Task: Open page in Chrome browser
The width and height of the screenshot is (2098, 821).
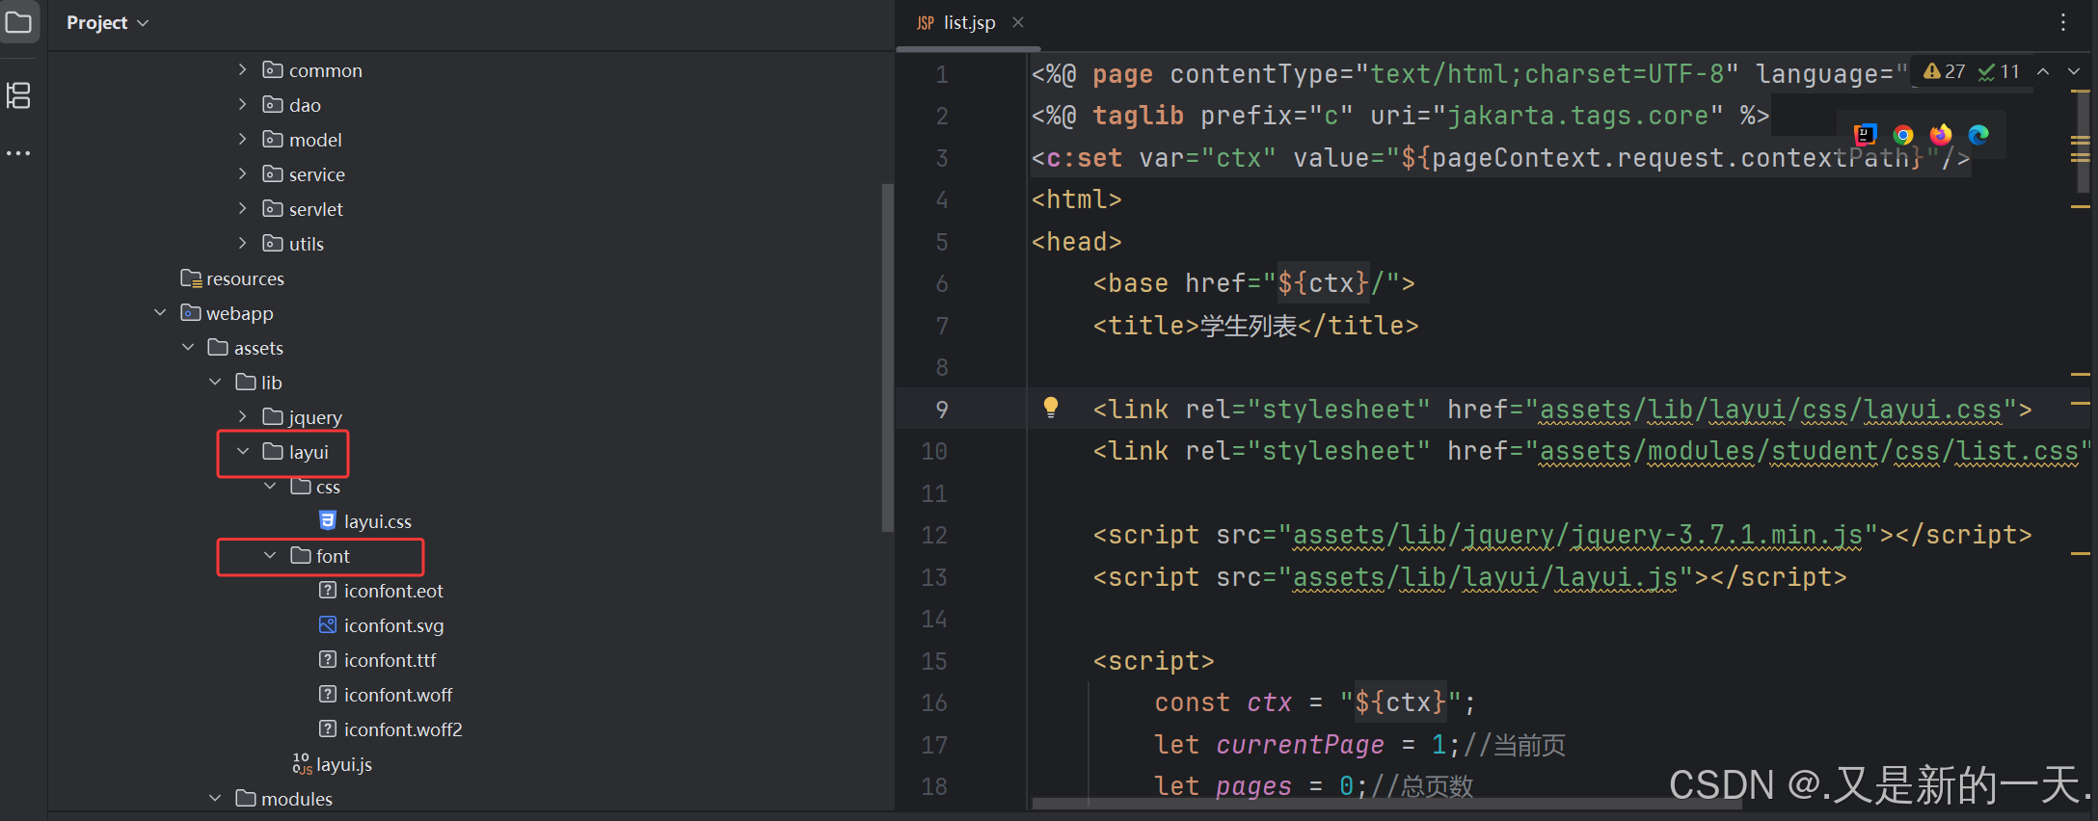Action: [x=1903, y=135]
